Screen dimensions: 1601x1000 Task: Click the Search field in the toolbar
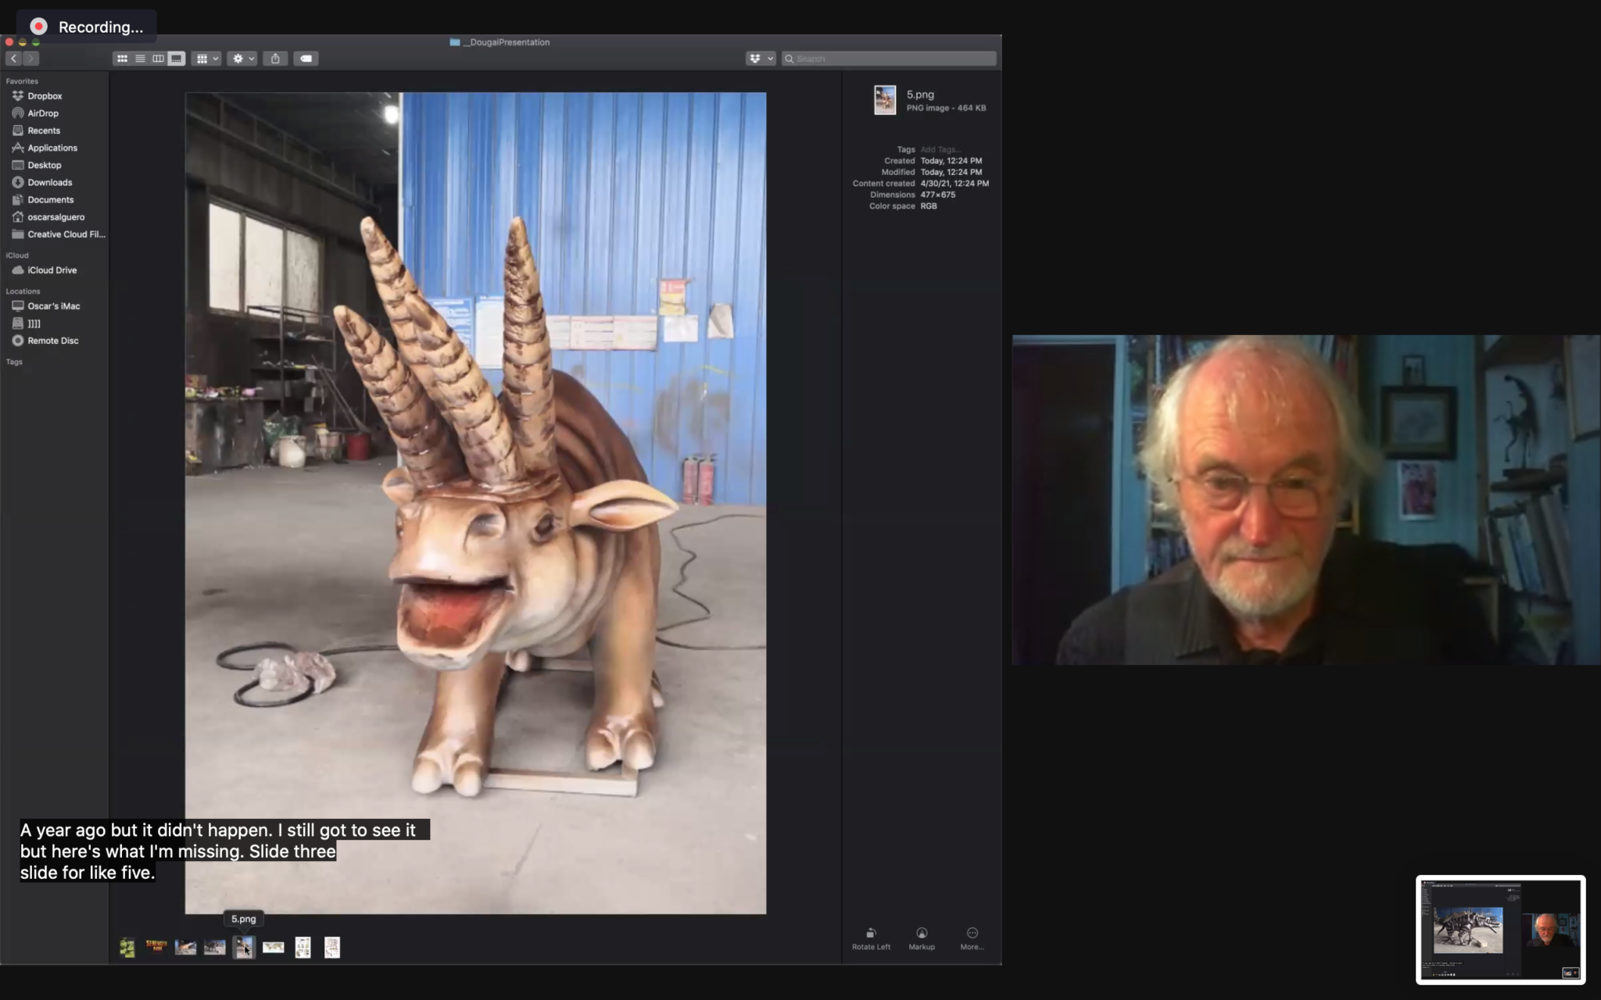[x=887, y=59]
